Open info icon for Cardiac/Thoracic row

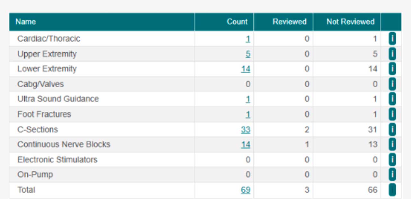[x=392, y=39]
